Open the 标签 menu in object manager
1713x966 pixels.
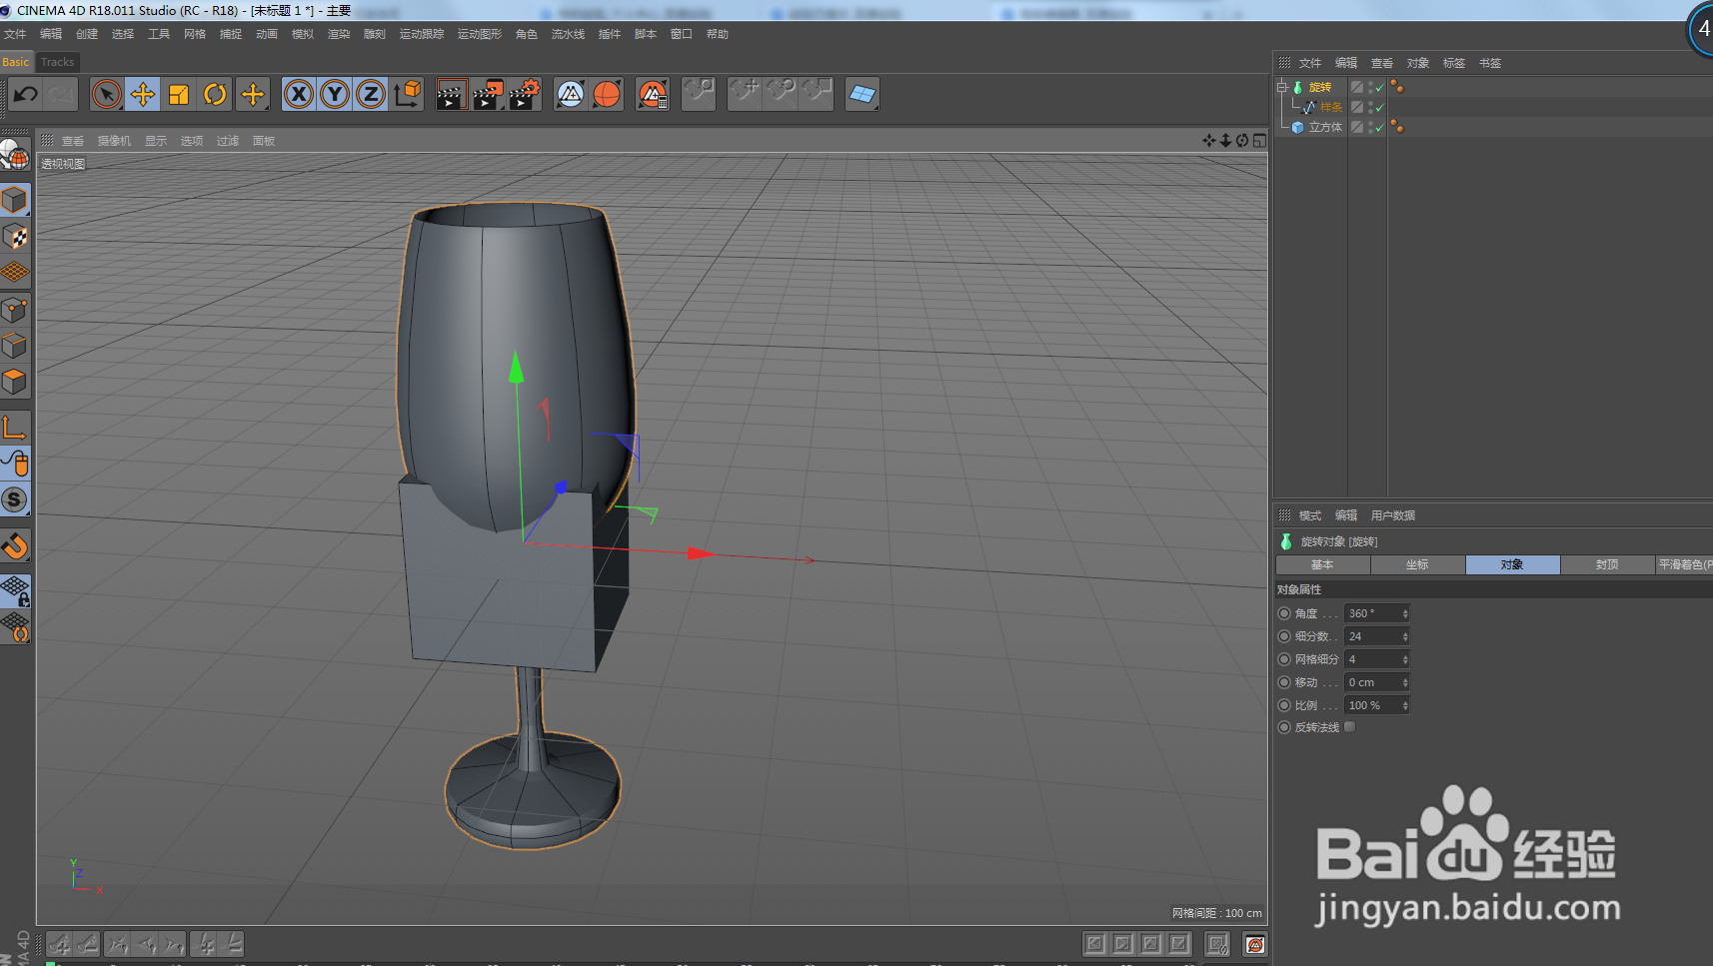(x=1454, y=63)
